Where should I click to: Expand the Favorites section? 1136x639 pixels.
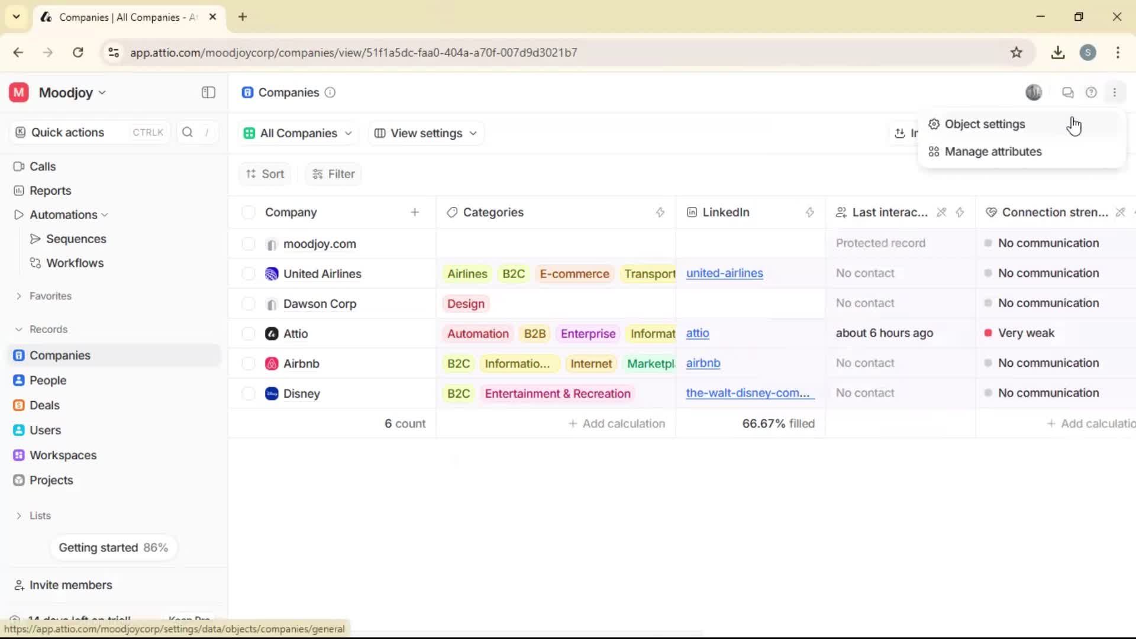(19, 296)
